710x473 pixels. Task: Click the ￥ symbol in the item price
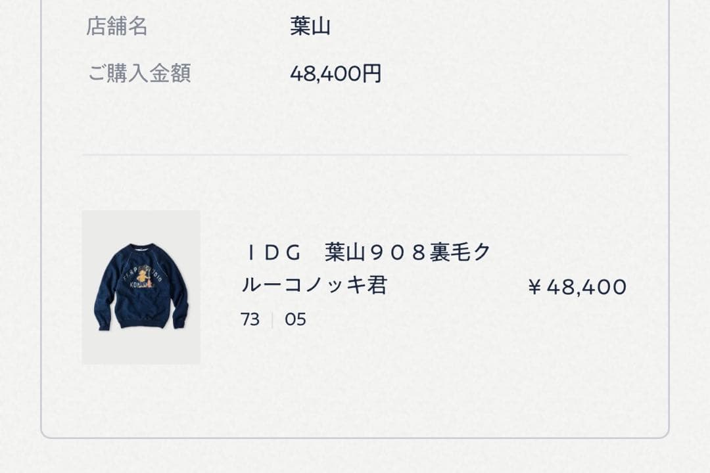534,287
